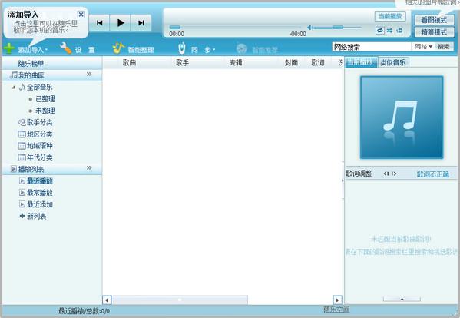Open the 同步 device sync icon
This screenshot has width=460, height=318.
pos(182,48)
